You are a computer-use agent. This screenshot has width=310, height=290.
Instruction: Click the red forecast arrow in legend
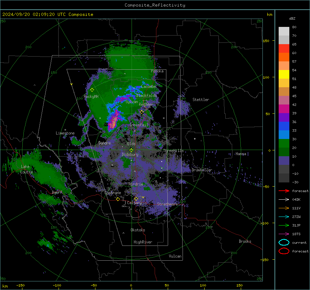click(284, 191)
